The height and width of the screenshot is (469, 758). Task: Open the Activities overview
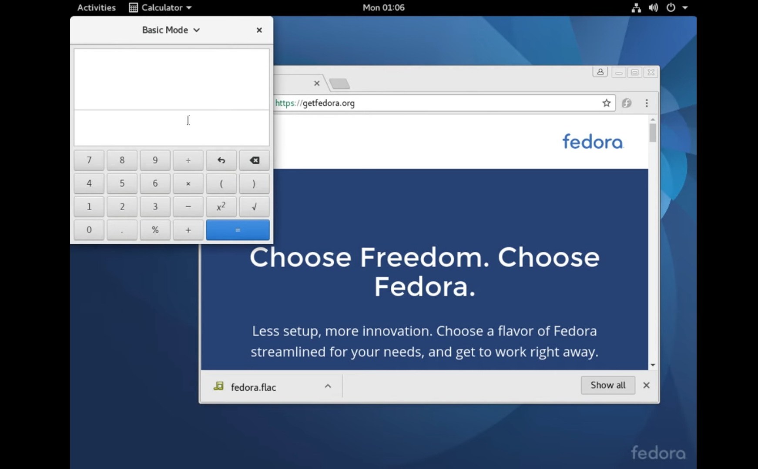coord(96,7)
